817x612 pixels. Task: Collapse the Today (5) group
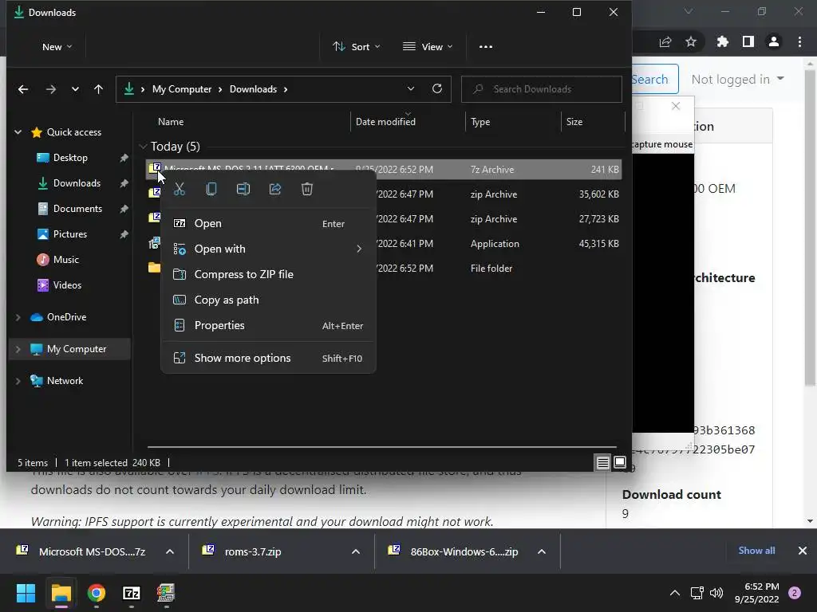(143, 147)
